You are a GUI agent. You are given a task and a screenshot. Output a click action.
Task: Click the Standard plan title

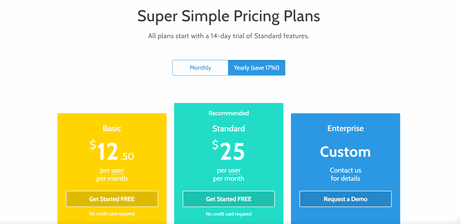[x=229, y=128]
